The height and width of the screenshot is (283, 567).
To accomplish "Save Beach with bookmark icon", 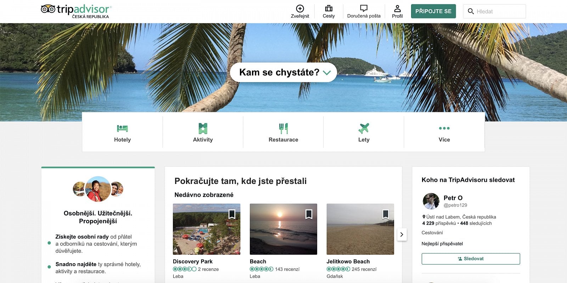I will pos(309,214).
